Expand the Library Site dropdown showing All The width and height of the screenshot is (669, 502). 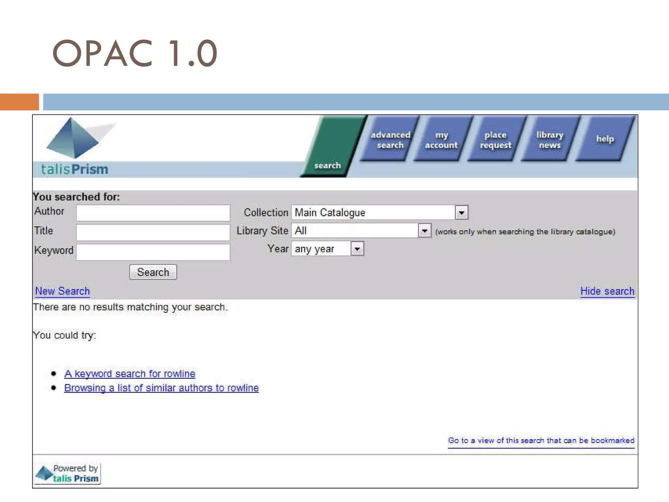click(361, 231)
